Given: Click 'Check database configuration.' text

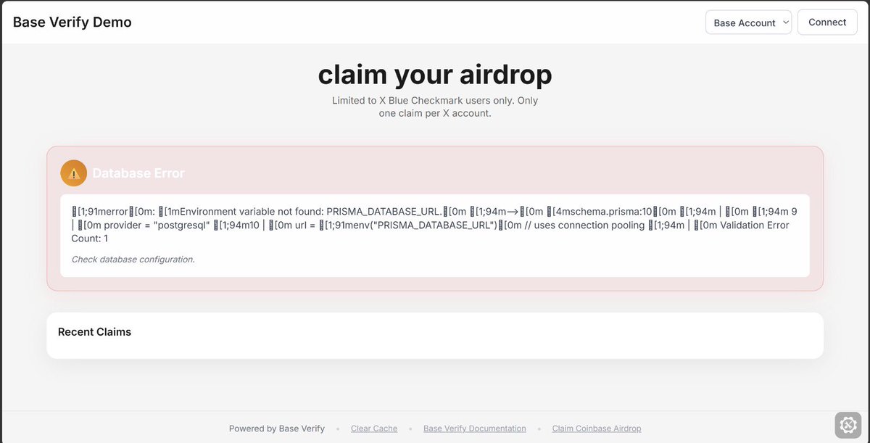Looking at the screenshot, I should click(x=133, y=259).
